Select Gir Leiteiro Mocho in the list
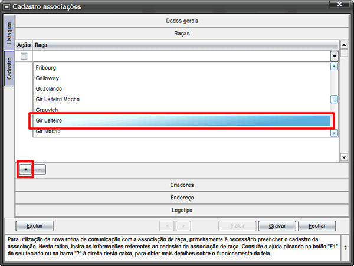 tap(182, 100)
